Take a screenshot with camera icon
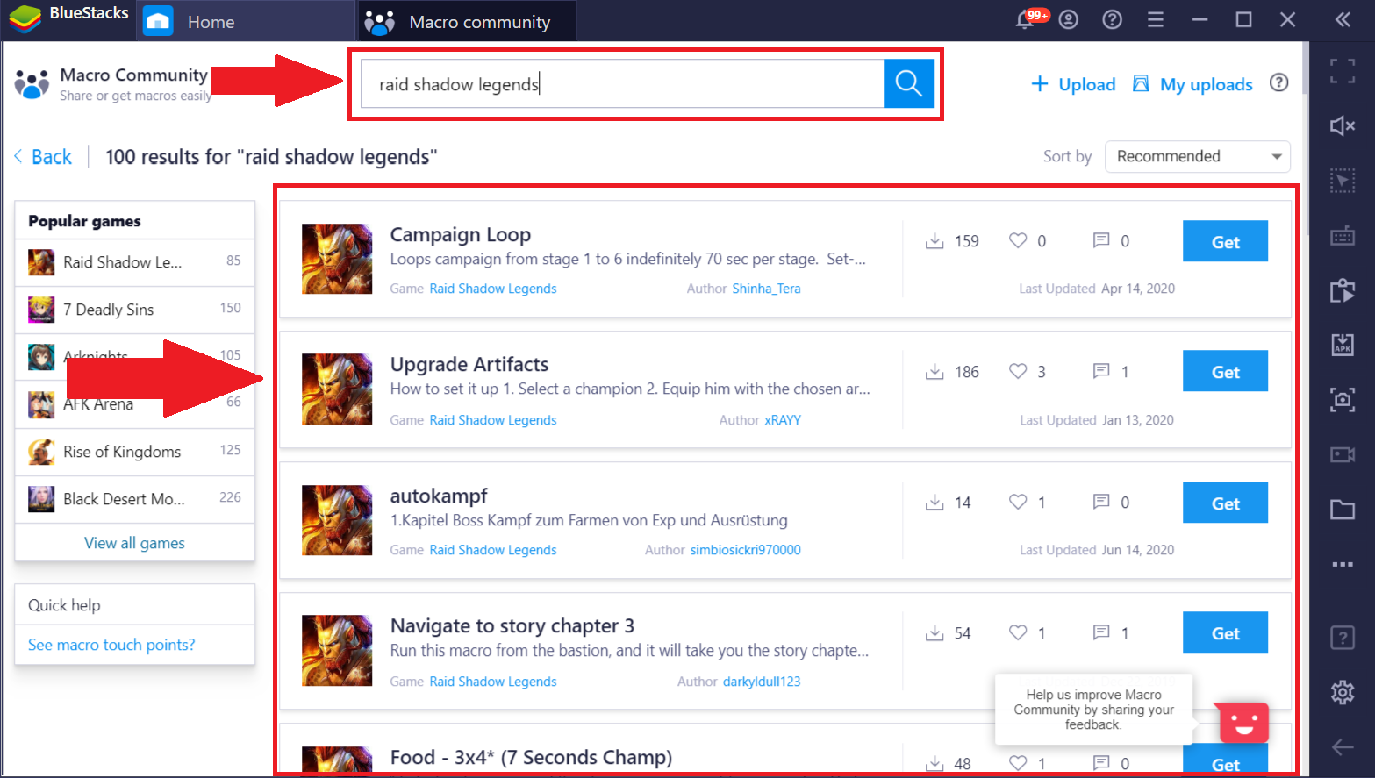 tap(1343, 400)
